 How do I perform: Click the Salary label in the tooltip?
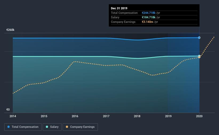click(115, 17)
